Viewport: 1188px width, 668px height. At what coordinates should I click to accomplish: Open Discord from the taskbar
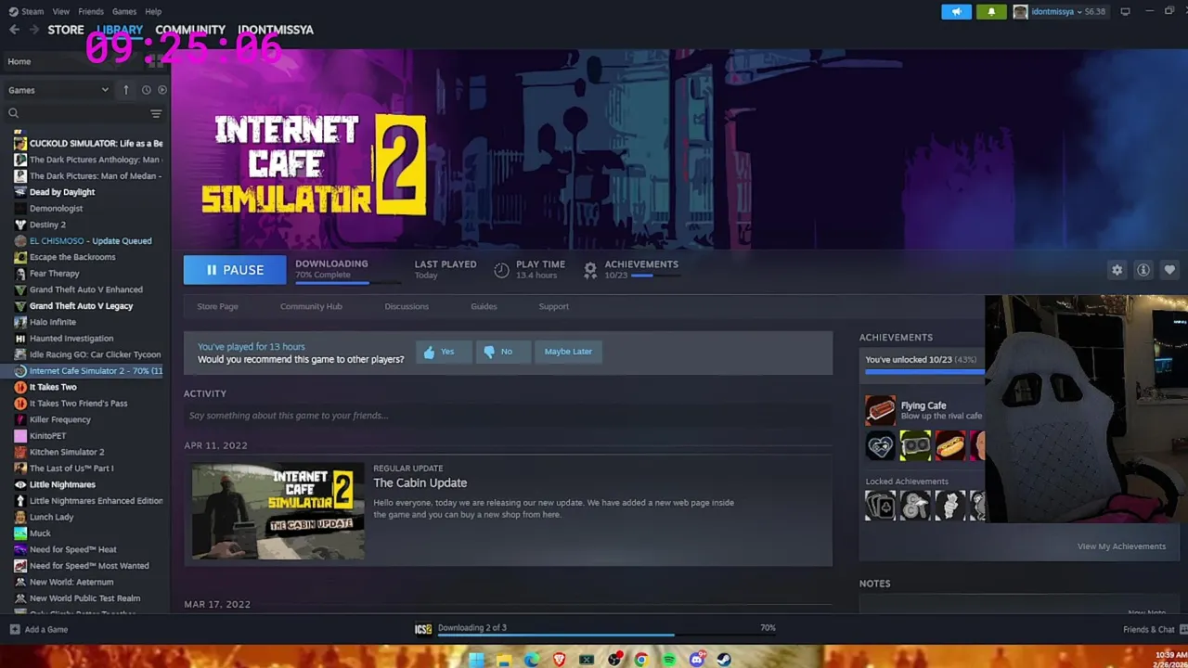(696, 660)
